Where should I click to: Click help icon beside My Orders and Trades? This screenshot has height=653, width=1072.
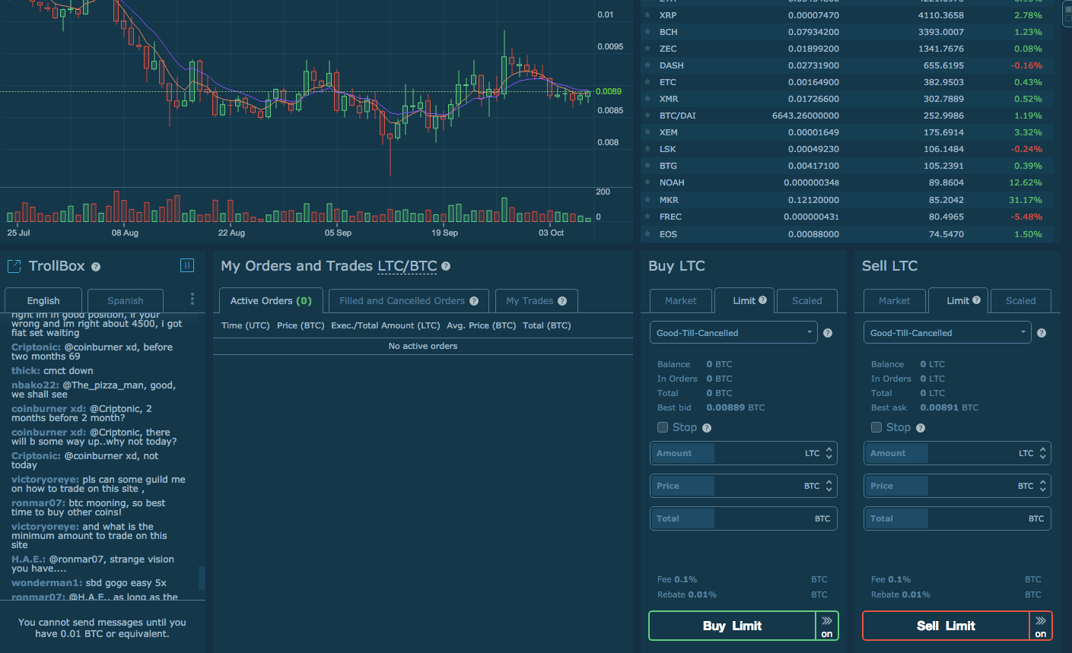click(446, 266)
